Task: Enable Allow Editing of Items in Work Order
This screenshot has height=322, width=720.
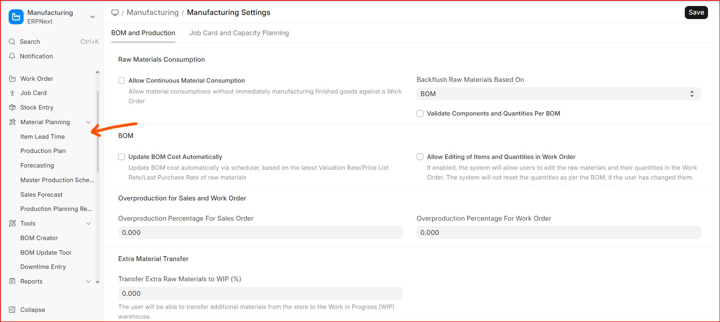Action: pos(420,157)
